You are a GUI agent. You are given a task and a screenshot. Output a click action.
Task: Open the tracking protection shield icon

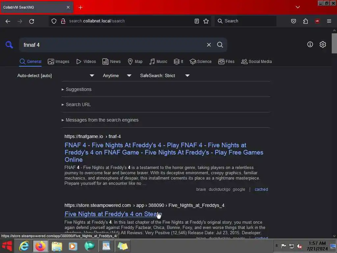54,21
